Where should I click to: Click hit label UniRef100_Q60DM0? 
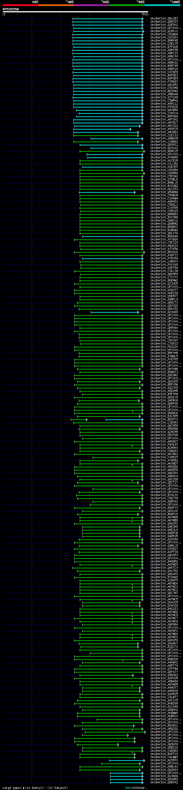click(x=164, y=110)
